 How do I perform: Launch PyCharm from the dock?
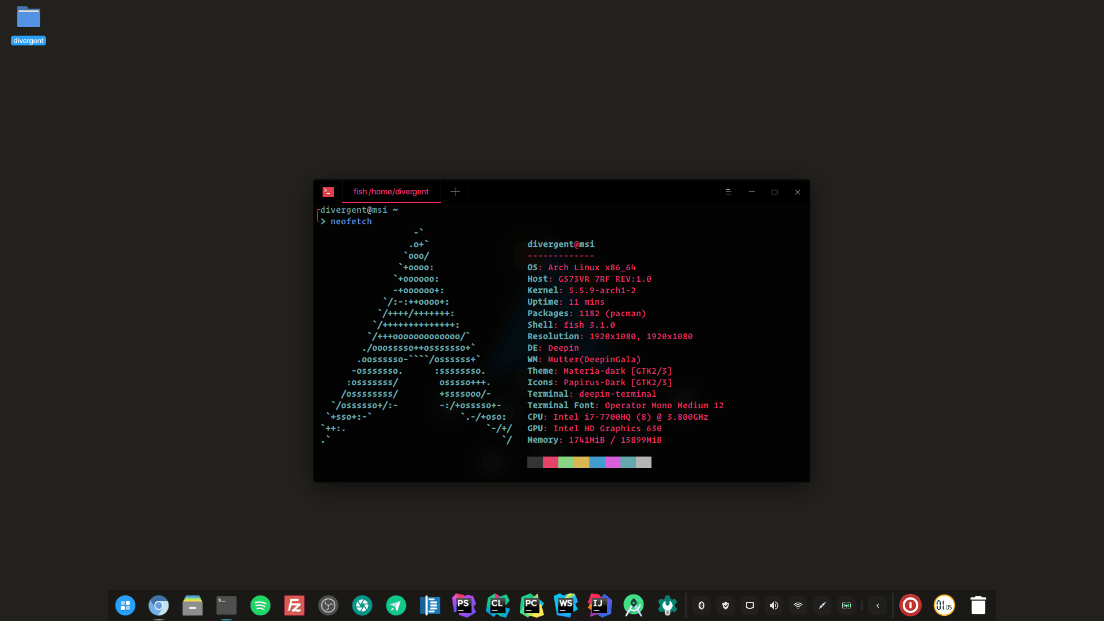coord(532,605)
